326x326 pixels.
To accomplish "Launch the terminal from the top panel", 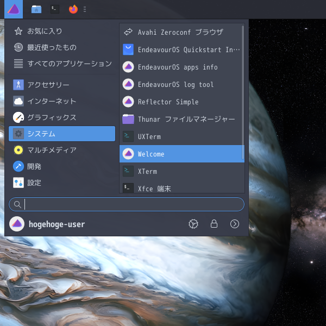I will click(x=55, y=9).
